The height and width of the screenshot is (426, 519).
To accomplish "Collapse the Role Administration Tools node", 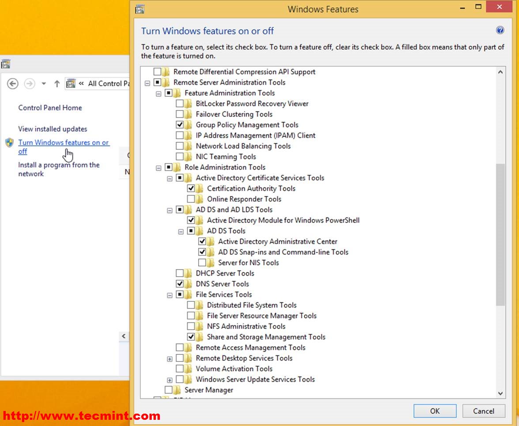I will coord(158,167).
